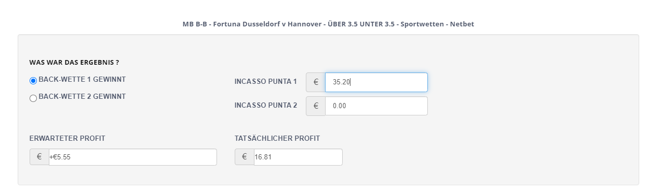Focus the Incasso Punta 1 amount field
The image size is (647, 192).
[376, 82]
